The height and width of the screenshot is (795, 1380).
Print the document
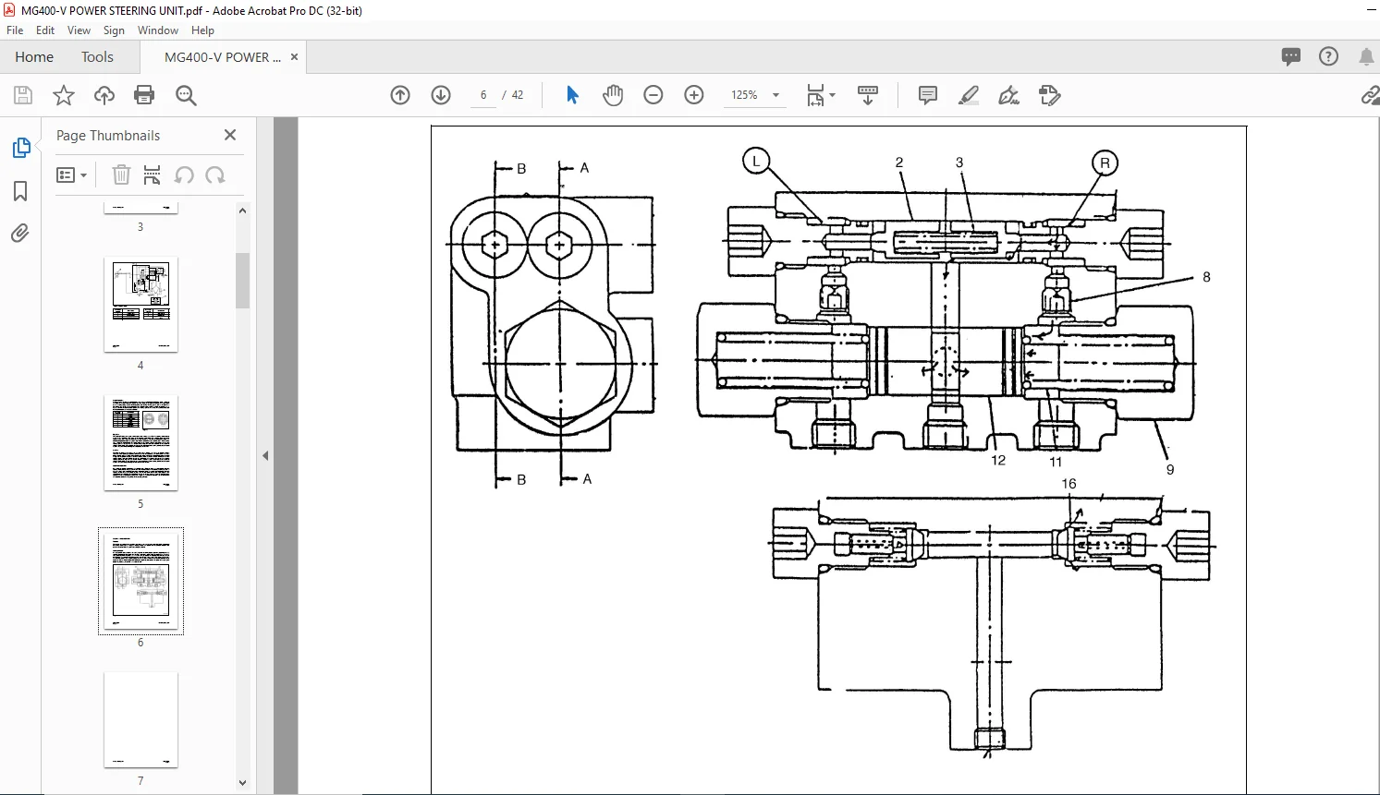coord(144,95)
